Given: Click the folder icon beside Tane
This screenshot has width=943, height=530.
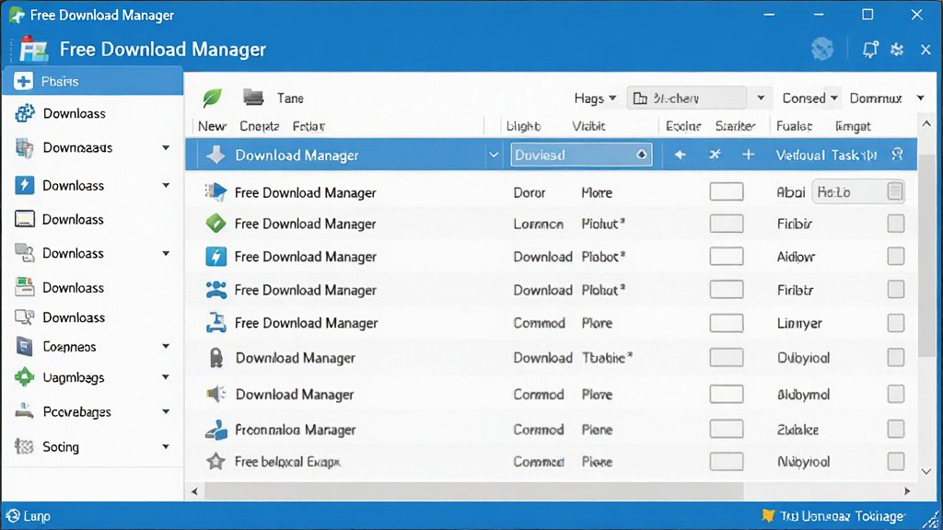Looking at the screenshot, I should click(253, 98).
